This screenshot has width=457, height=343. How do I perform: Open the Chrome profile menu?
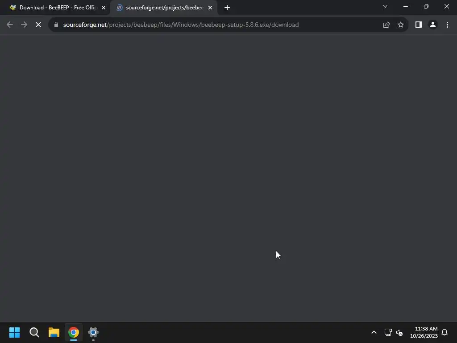433,25
